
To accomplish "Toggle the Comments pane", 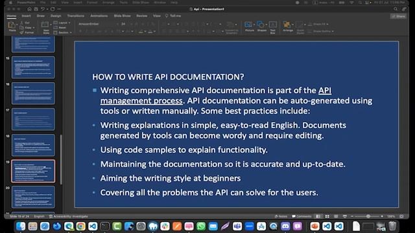I will (x=302, y=216).
